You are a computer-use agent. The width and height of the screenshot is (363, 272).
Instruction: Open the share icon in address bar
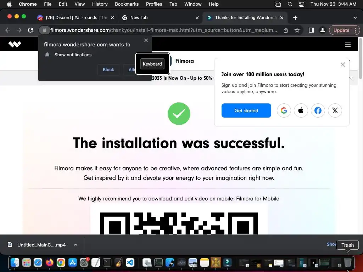click(x=286, y=30)
